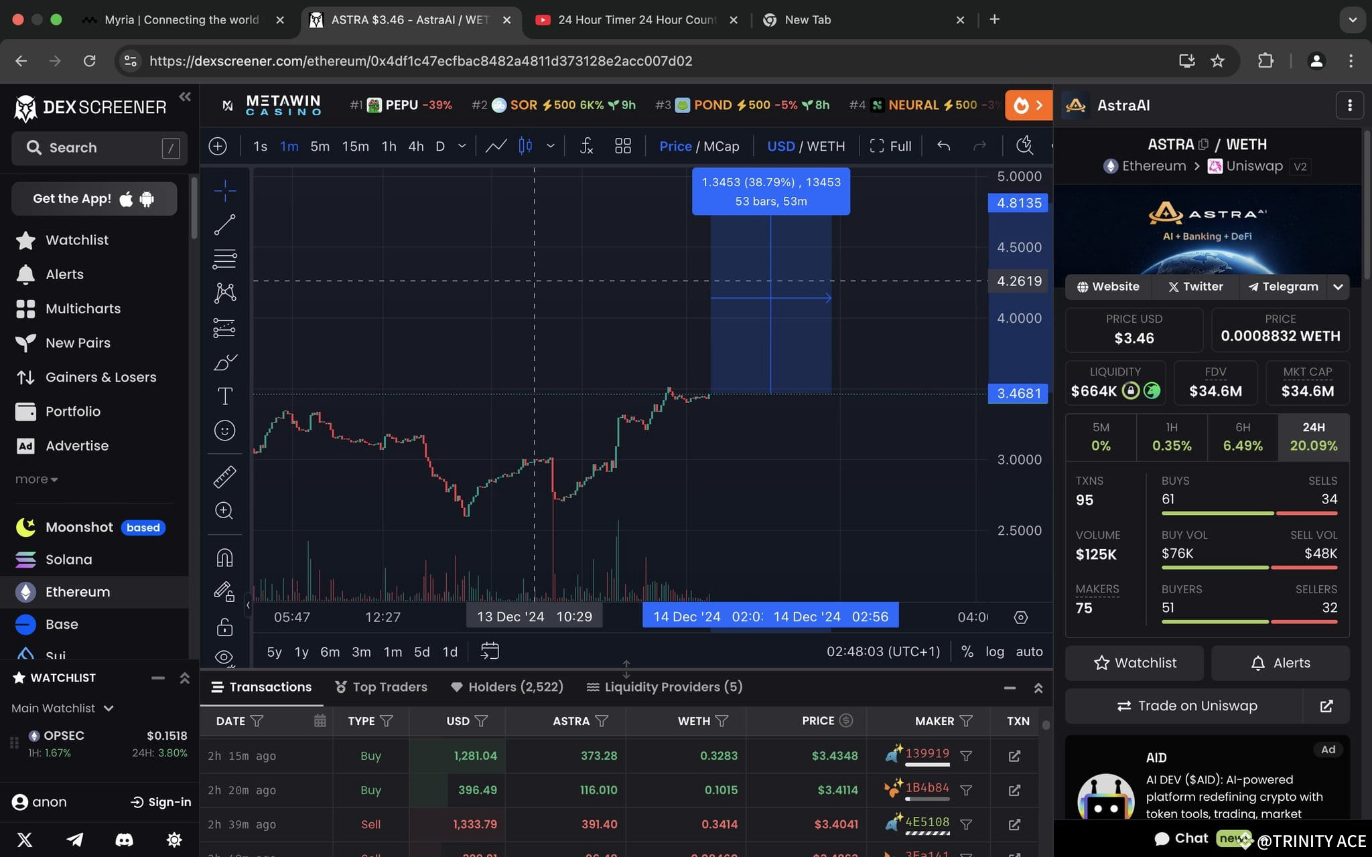
Task: Click the DEX Screener search field
Action: pyautogui.click(x=99, y=148)
